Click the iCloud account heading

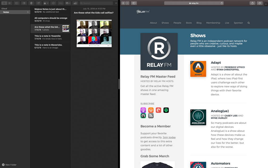coord(4,9)
